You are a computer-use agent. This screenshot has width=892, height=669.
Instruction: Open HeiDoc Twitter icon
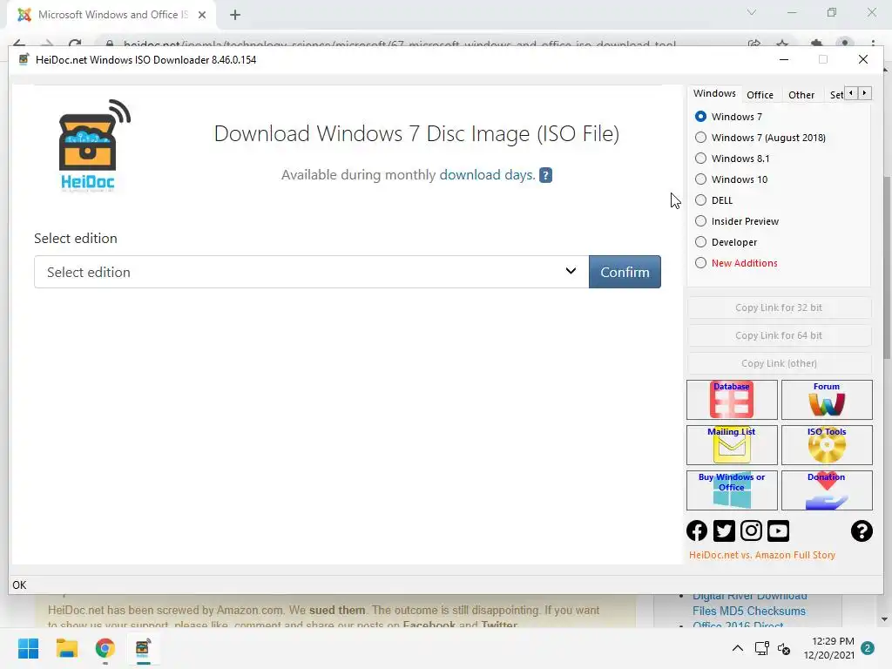coord(724,530)
